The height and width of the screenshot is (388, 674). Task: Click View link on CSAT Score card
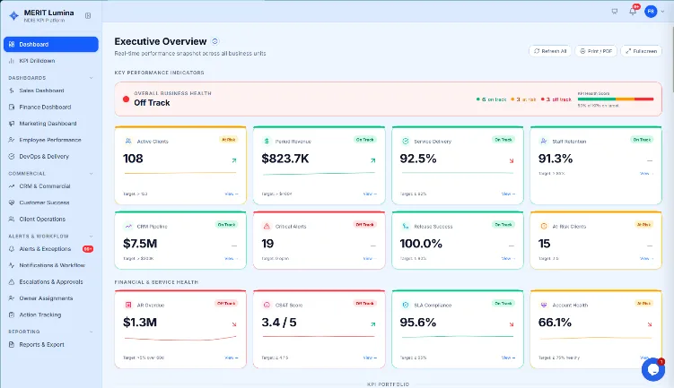pos(370,358)
